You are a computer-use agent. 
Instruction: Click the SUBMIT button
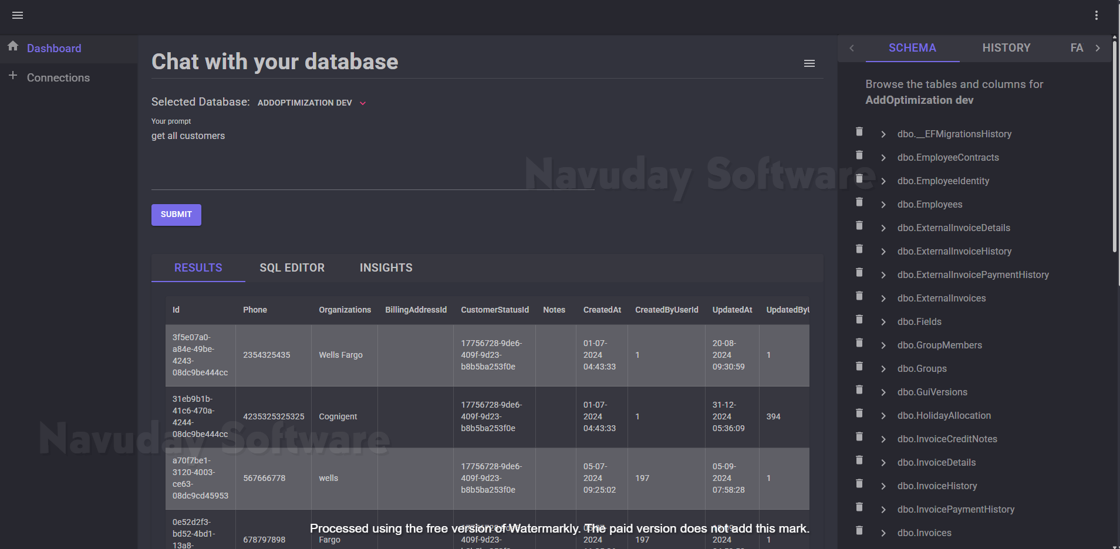click(x=176, y=215)
